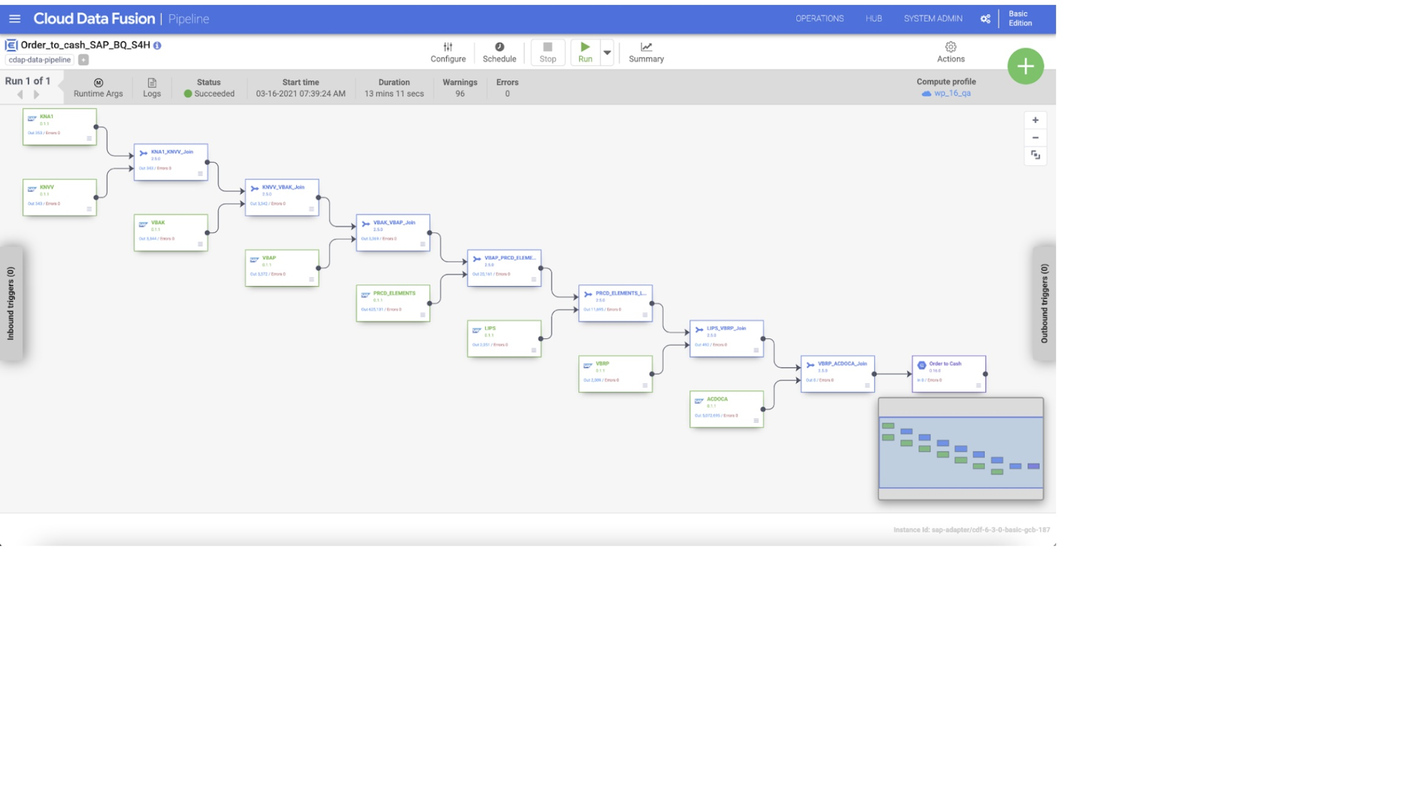Click the Errors count 0
This screenshot has width=1404, height=790.
click(x=507, y=94)
